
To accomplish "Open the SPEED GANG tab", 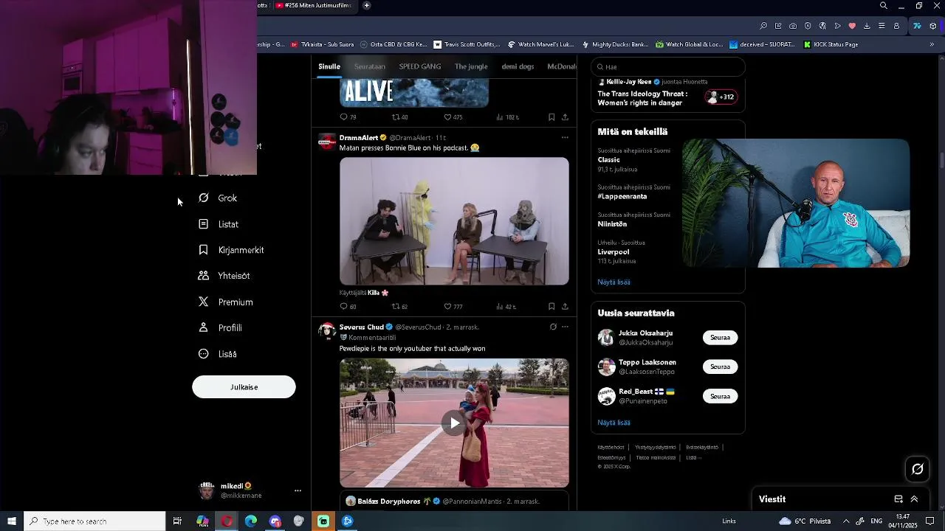I will pos(420,66).
